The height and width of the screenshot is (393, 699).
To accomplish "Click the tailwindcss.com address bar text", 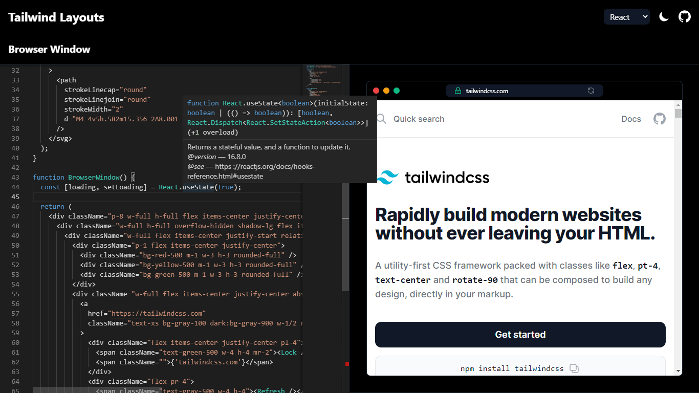I will coord(487,91).
